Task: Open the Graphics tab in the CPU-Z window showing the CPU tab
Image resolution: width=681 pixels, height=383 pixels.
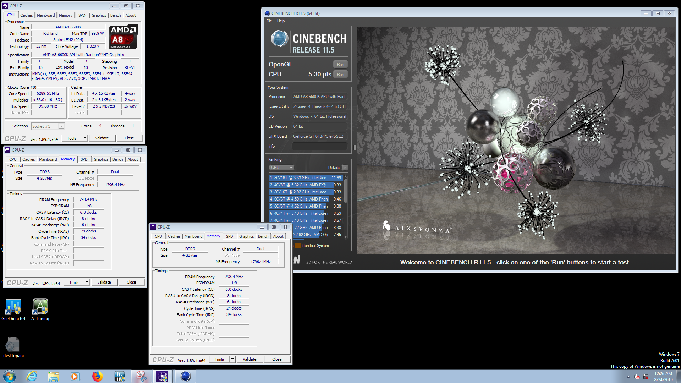Action: [x=99, y=15]
